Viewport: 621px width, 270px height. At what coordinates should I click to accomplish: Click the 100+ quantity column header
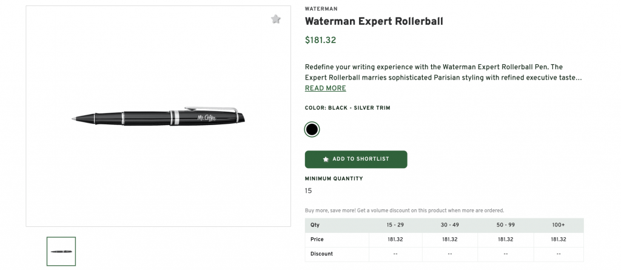[559, 225]
